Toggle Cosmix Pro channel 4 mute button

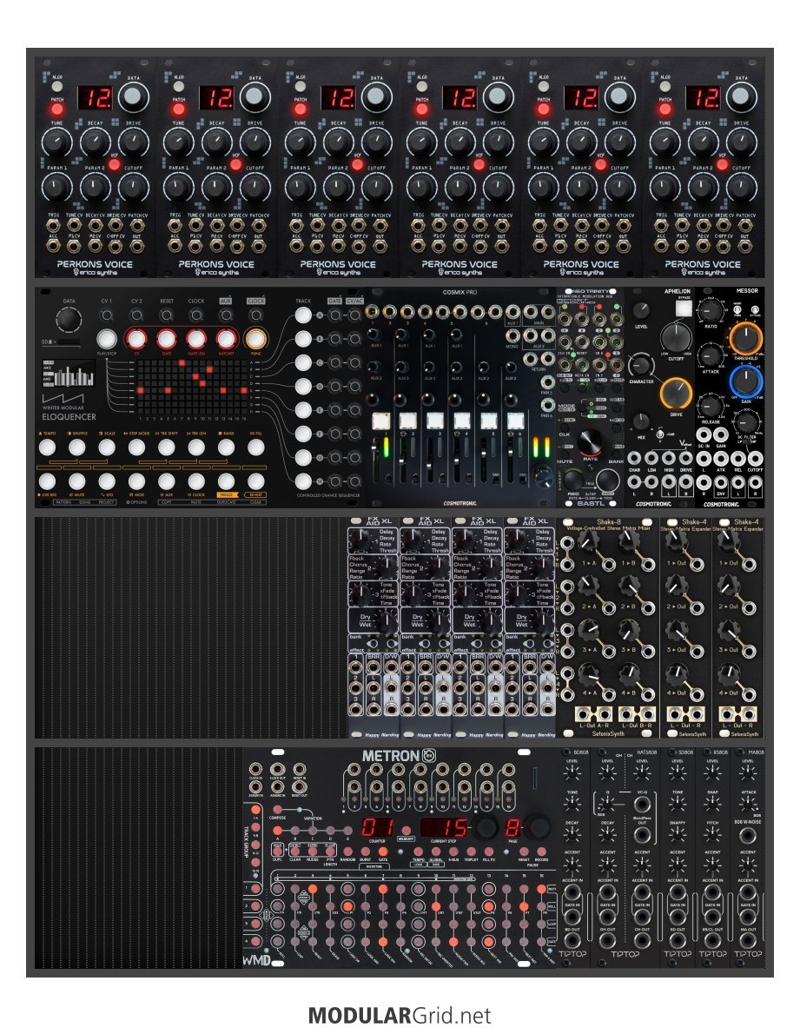click(461, 421)
